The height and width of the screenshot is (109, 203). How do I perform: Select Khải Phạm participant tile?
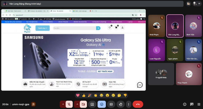pyautogui.click(x=157, y=26)
